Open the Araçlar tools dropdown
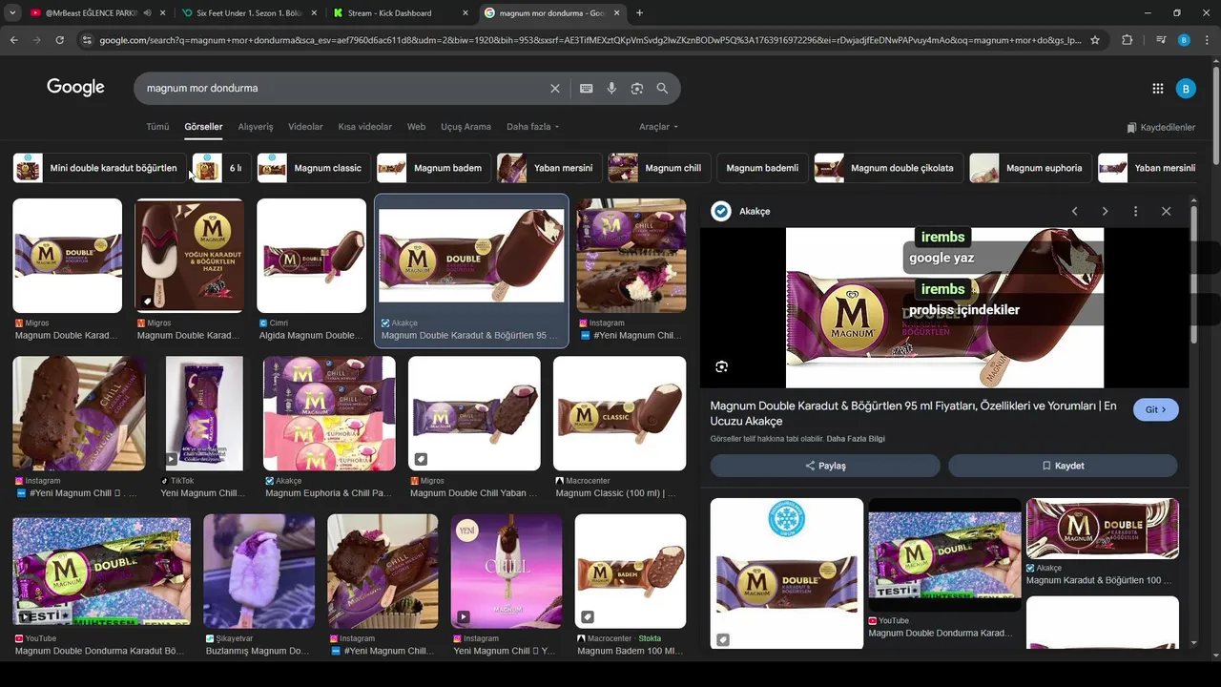This screenshot has height=687, width=1221. click(x=658, y=127)
